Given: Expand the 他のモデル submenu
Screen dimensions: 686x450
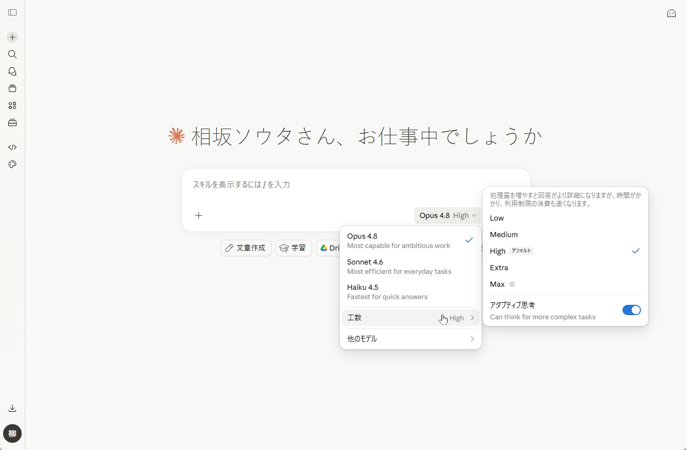Looking at the screenshot, I should click(411, 339).
